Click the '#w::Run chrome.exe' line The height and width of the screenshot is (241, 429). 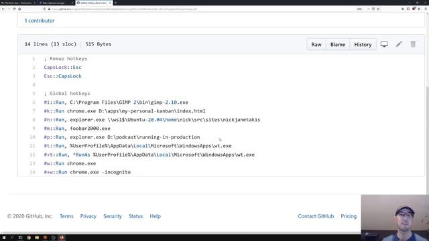70,163
